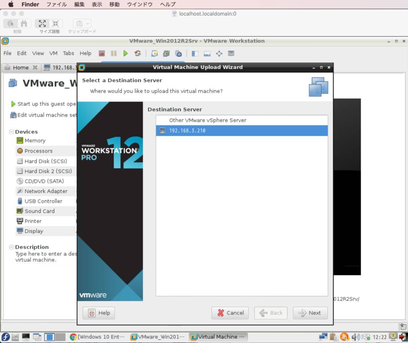This screenshot has width=408, height=343.
Task: Open the clipboard dropdown in VNC toolbar
Action: click(x=82, y=23)
